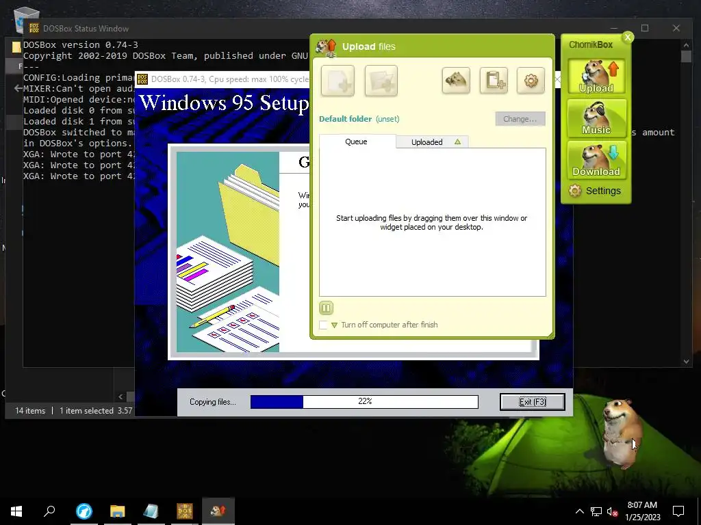Click the Upload files title icon
This screenshot has height=525, width=701.
326,47
